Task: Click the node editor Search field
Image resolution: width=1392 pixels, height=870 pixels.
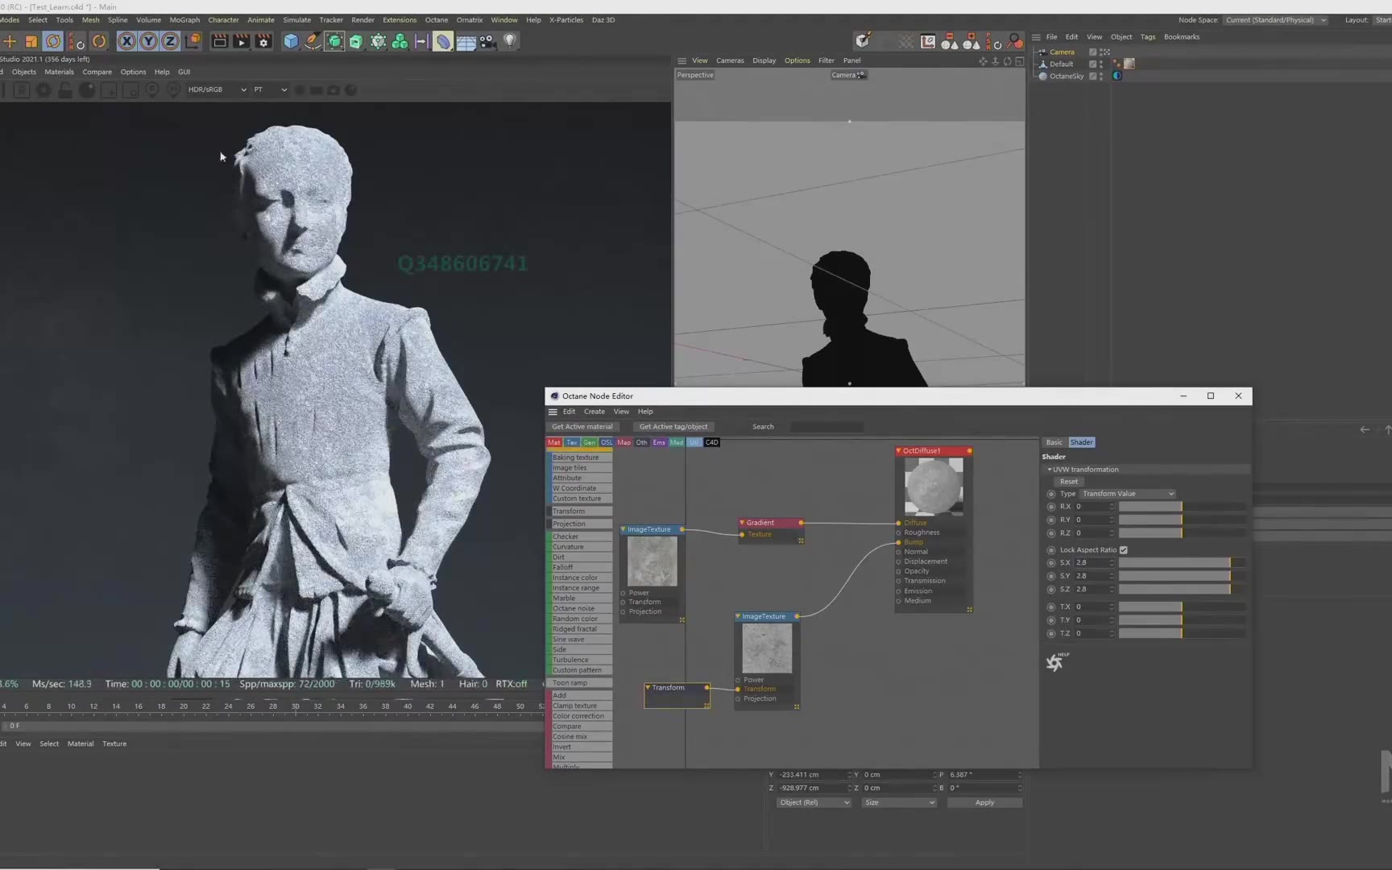Action: [x=826, y=427]
